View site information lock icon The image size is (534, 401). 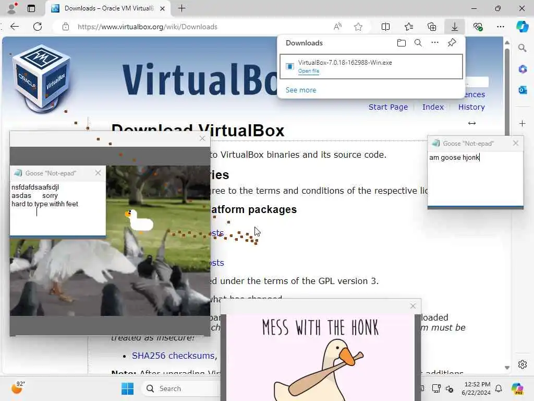pos(66,27)
